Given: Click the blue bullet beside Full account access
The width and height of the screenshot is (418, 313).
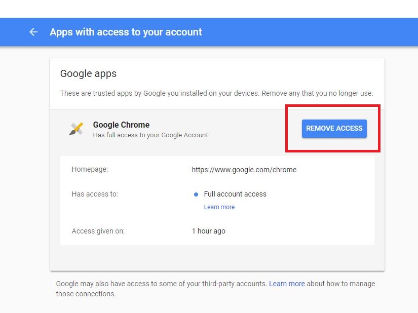Looking at the screenshot, I should 196,194.
